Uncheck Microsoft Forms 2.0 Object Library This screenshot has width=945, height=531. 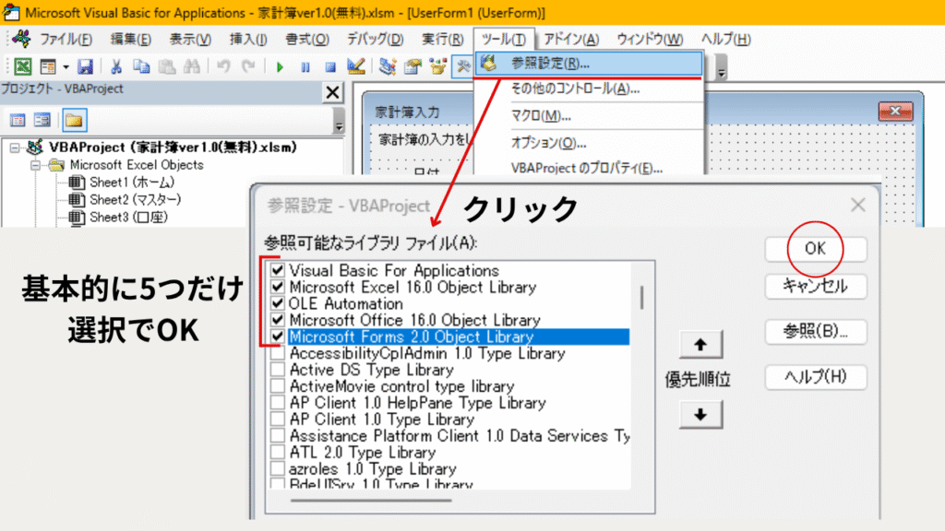(277, 336)
